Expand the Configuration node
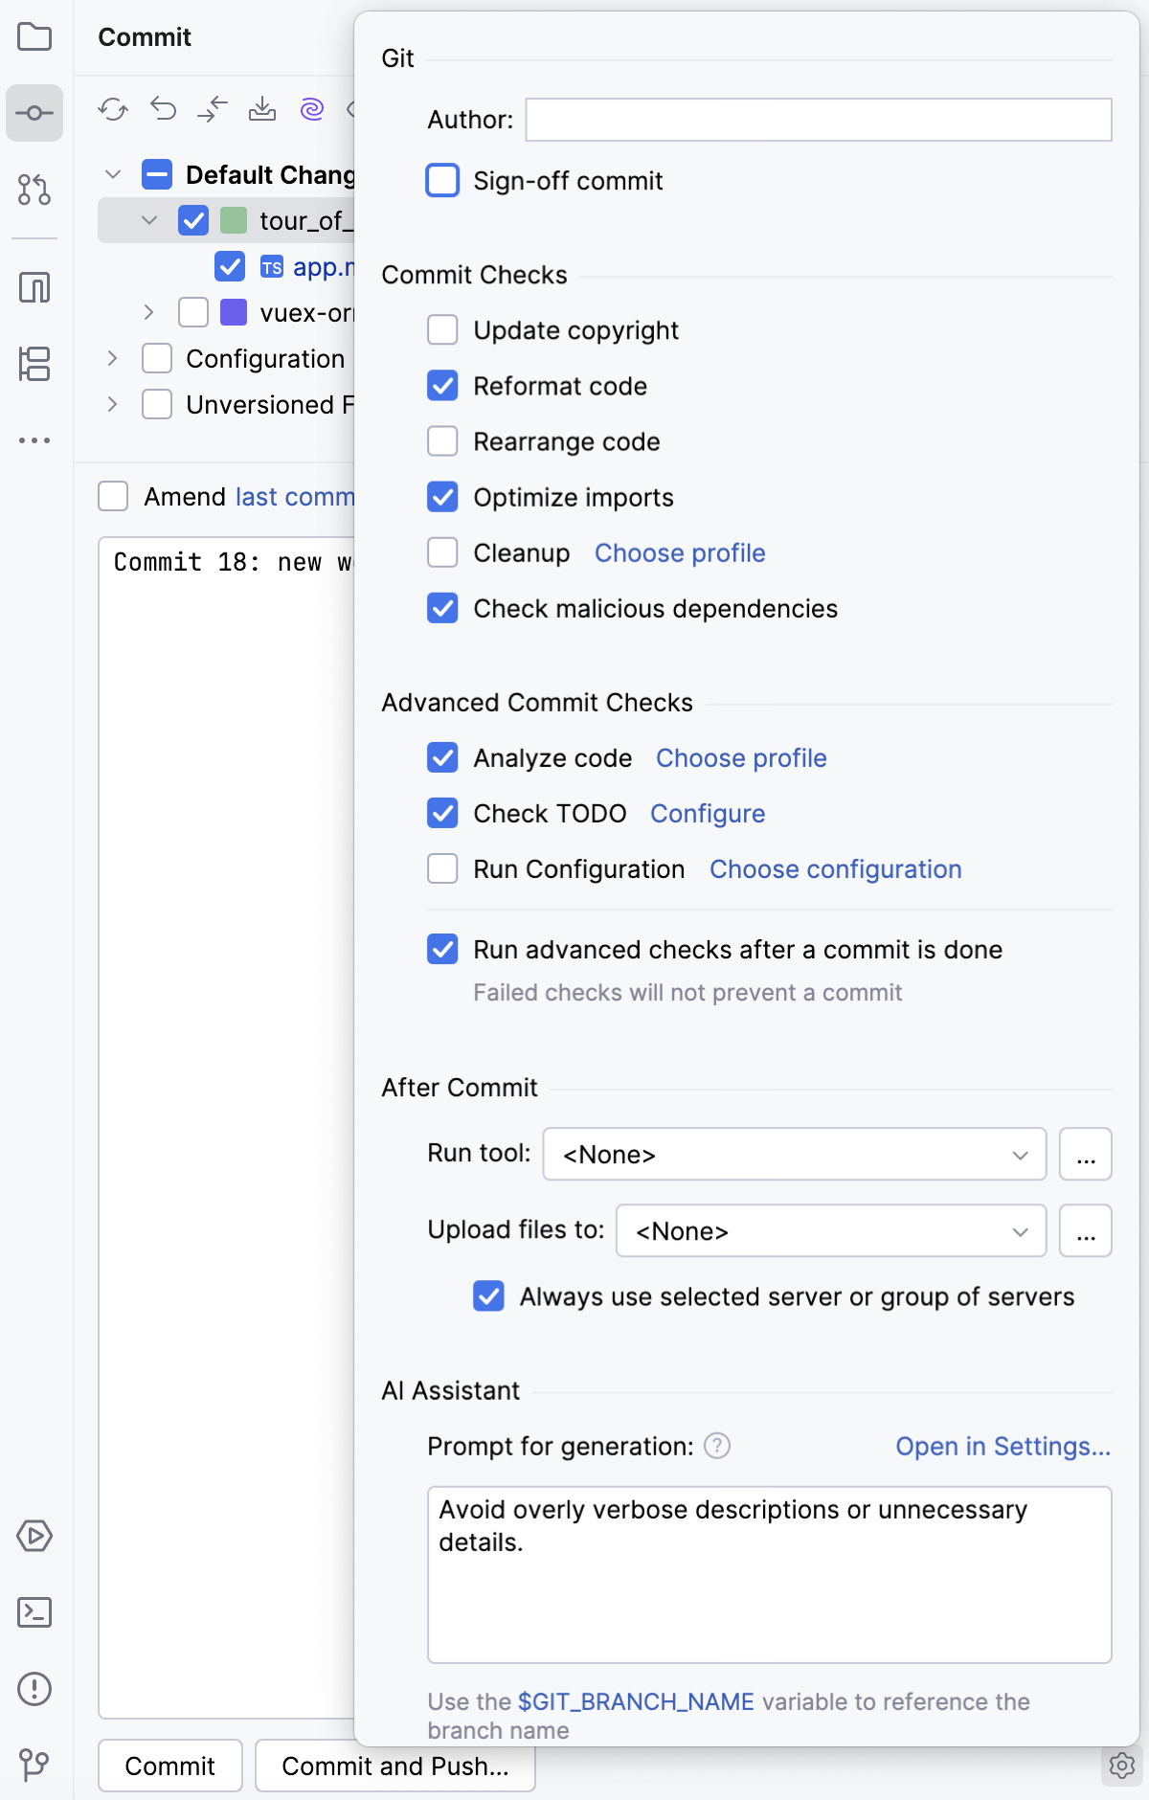This screenshot has width=1149, height=1800. 113,358
